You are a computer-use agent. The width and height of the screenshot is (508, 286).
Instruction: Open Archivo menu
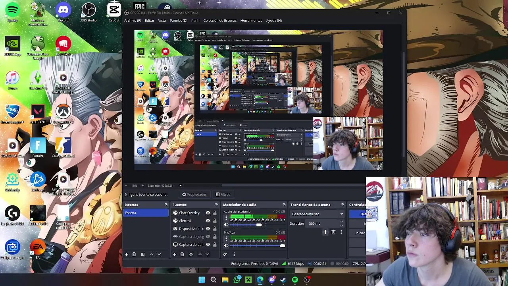[x=133, y=21]
